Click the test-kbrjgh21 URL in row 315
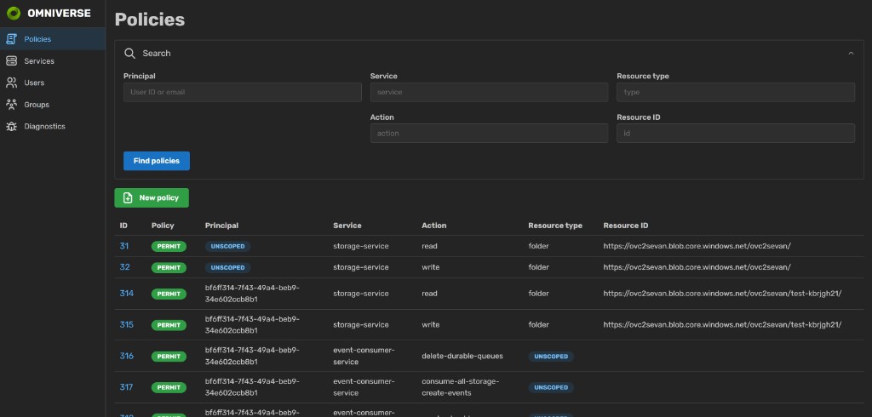 point(722,325)
